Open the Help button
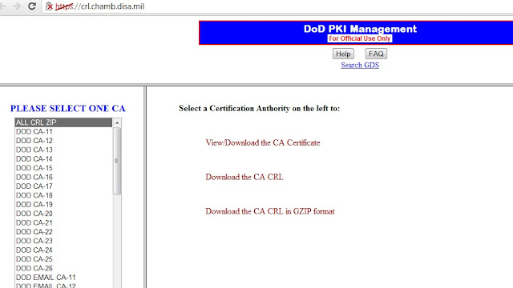 click(343, 54)
